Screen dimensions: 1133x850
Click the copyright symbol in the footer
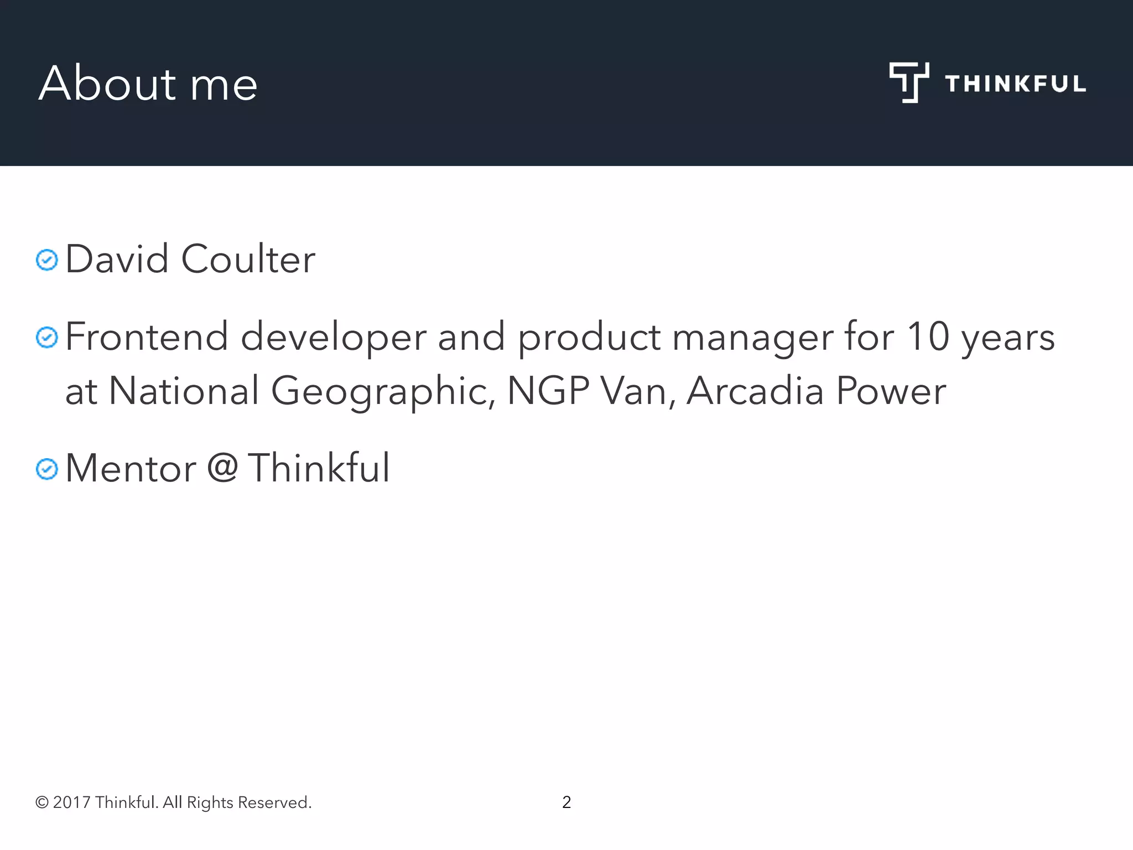click(41, 802)
